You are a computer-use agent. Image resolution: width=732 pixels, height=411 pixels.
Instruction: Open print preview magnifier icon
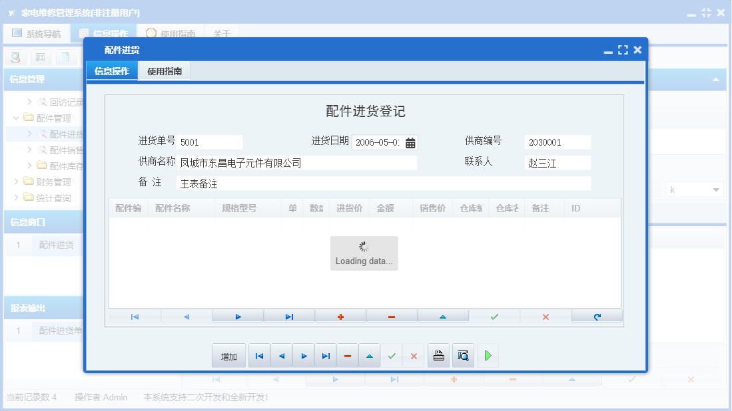click(463, 356)
